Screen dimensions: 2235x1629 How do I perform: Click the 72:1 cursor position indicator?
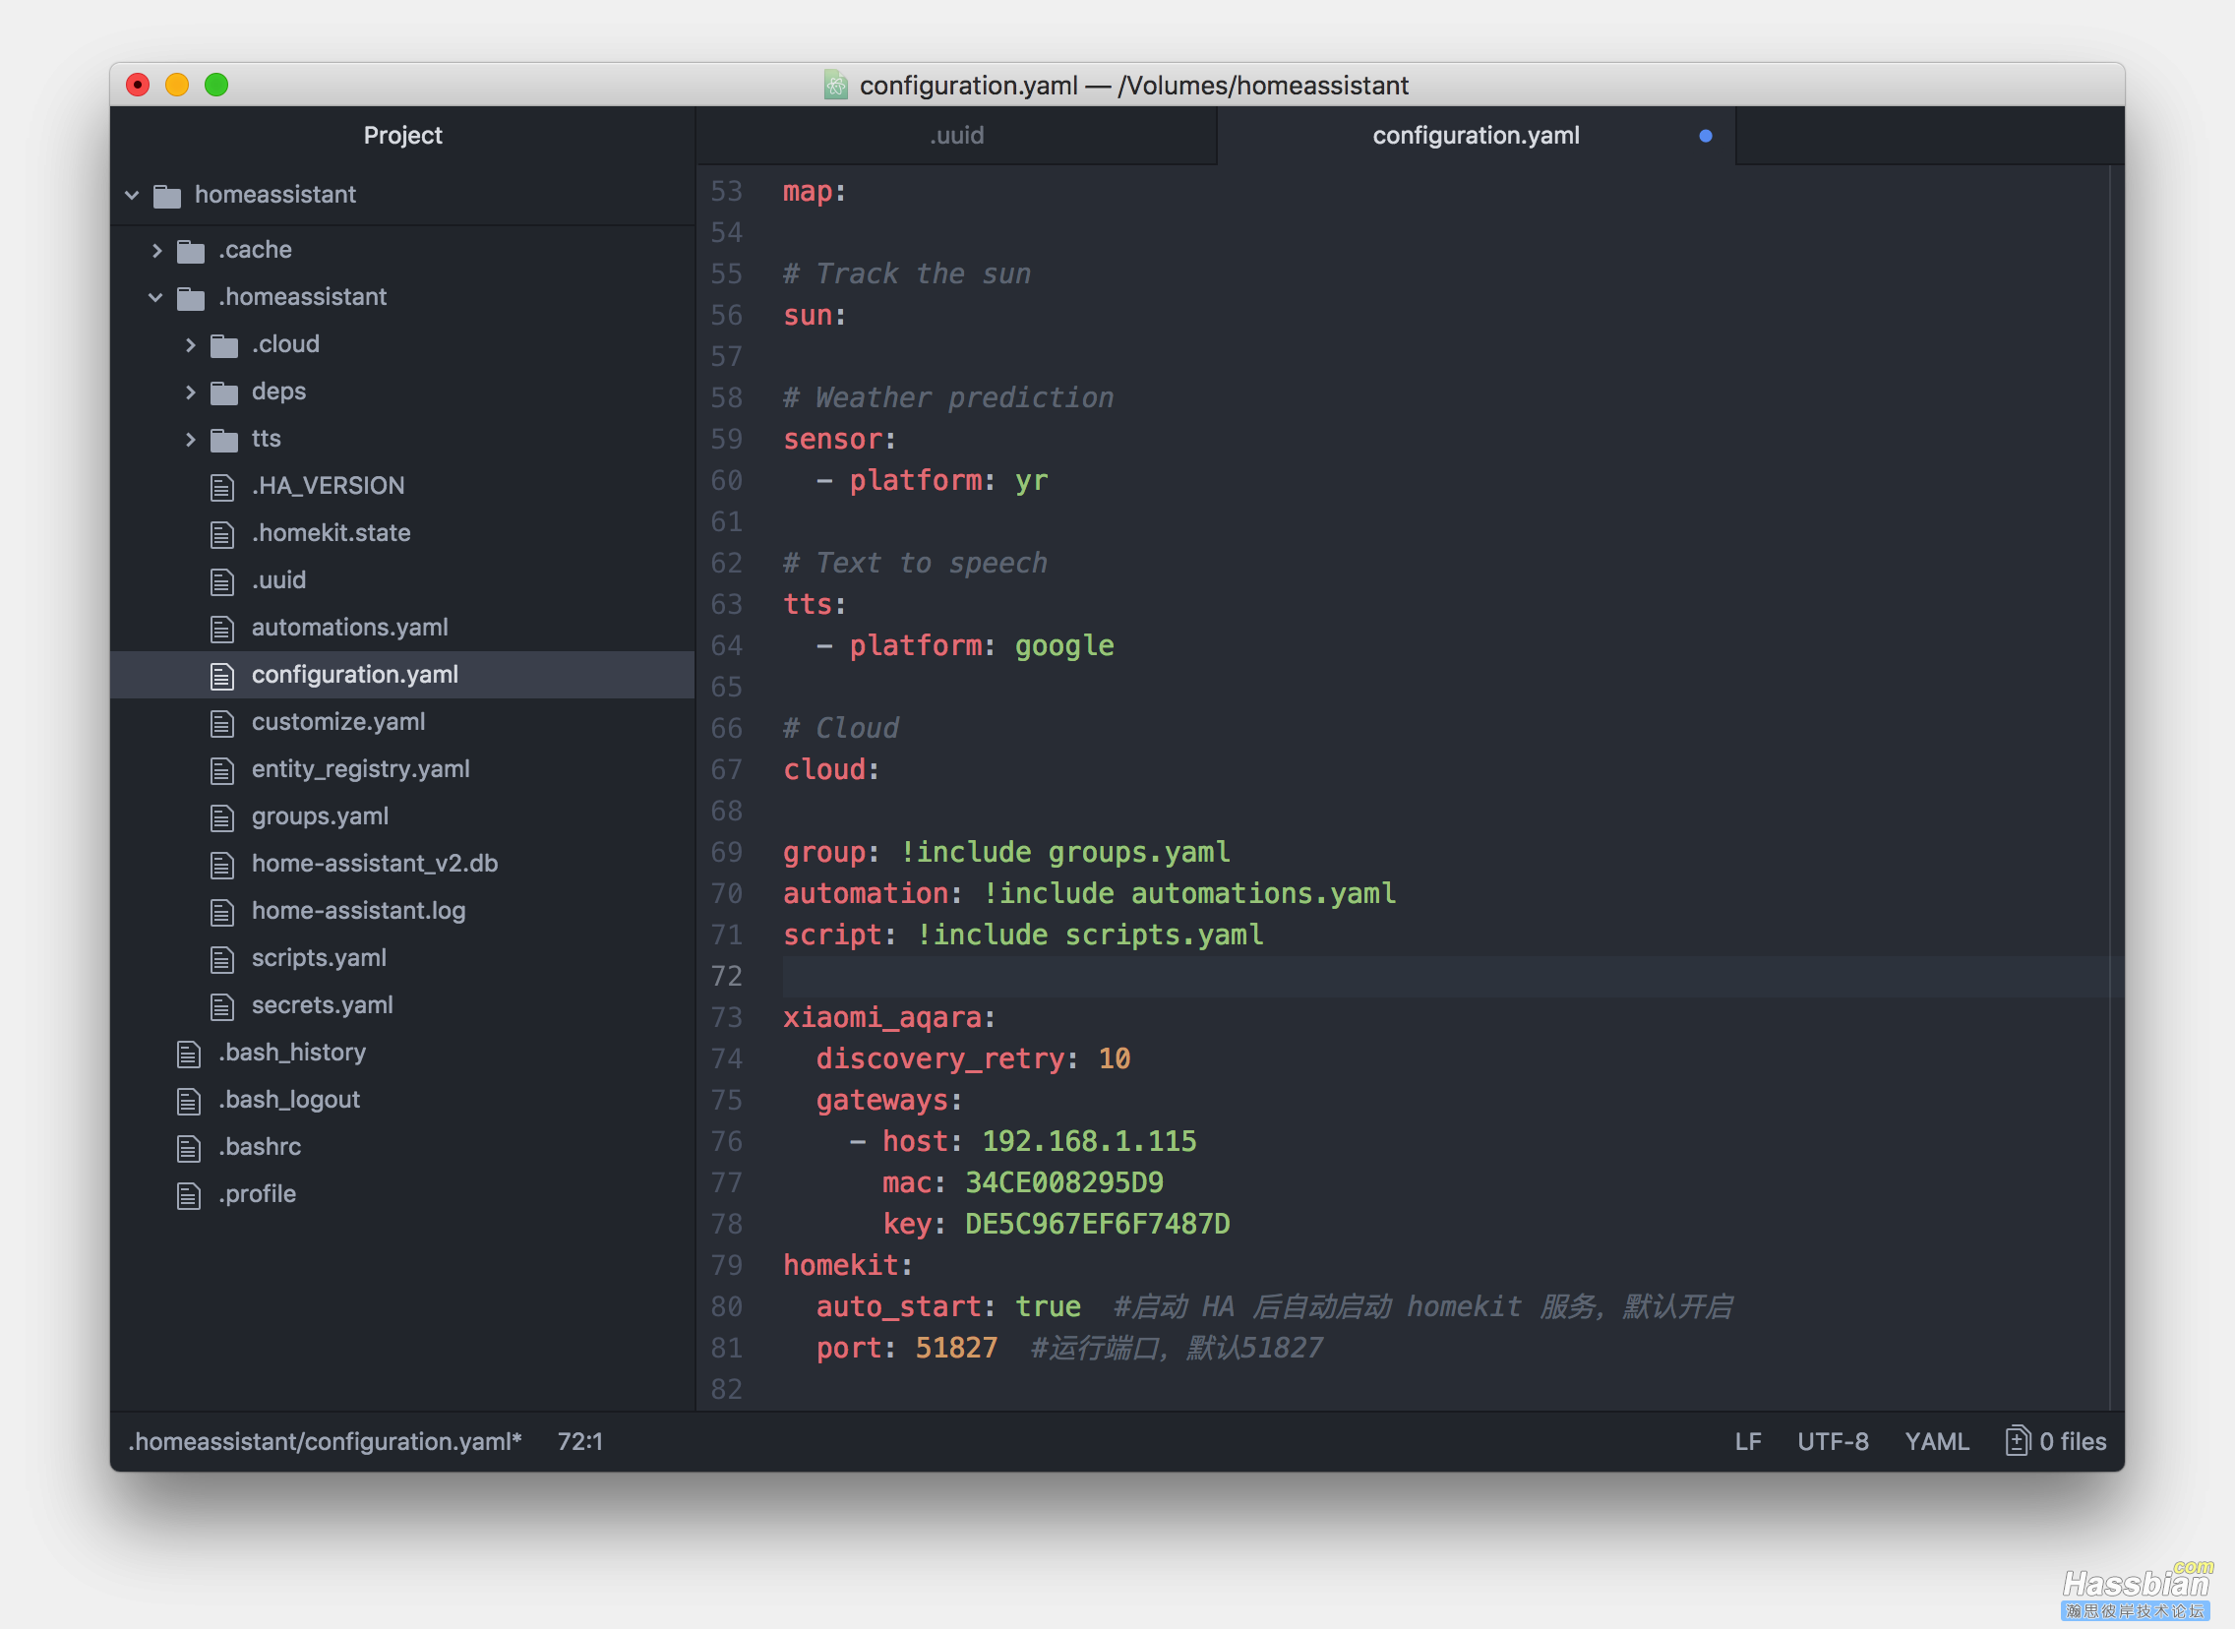[x=579, y=1441]
